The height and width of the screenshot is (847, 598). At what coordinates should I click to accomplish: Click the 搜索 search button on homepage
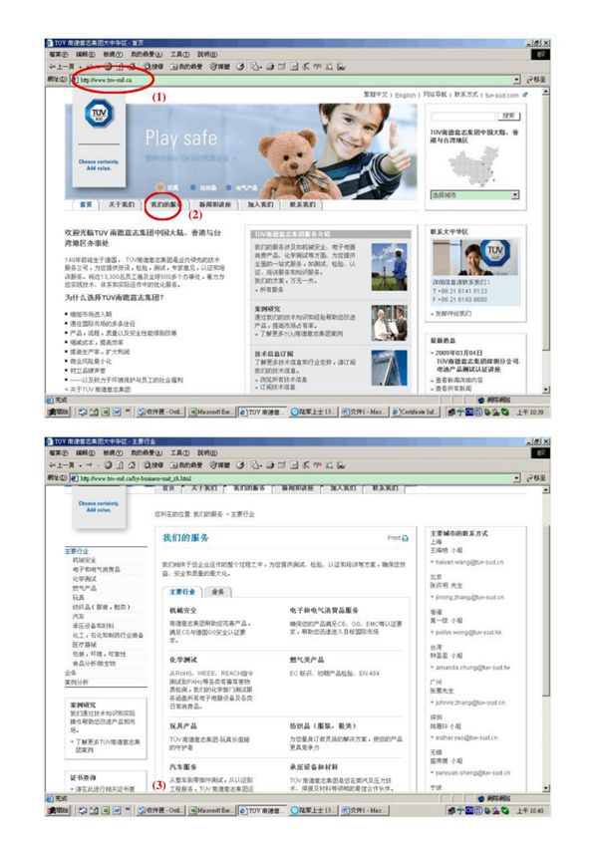(x=509, y=116)
